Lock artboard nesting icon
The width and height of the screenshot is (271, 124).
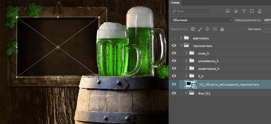tap(215, 29)
